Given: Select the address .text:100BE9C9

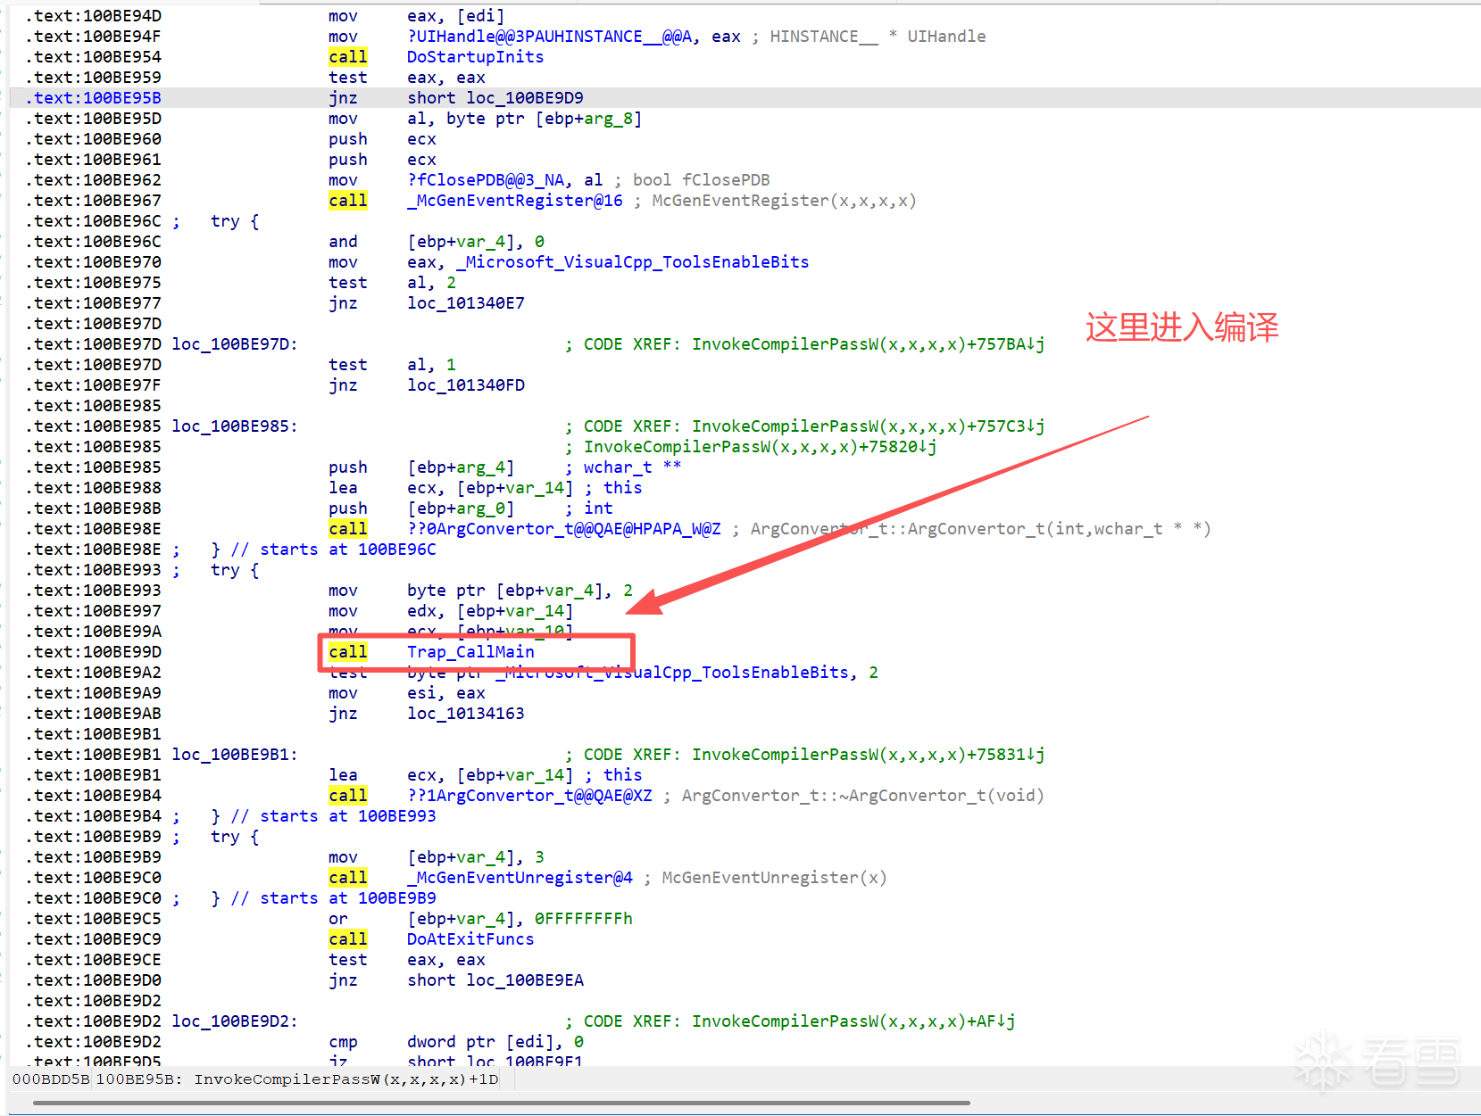Looking at the screenshot, I should click(94, 939).
